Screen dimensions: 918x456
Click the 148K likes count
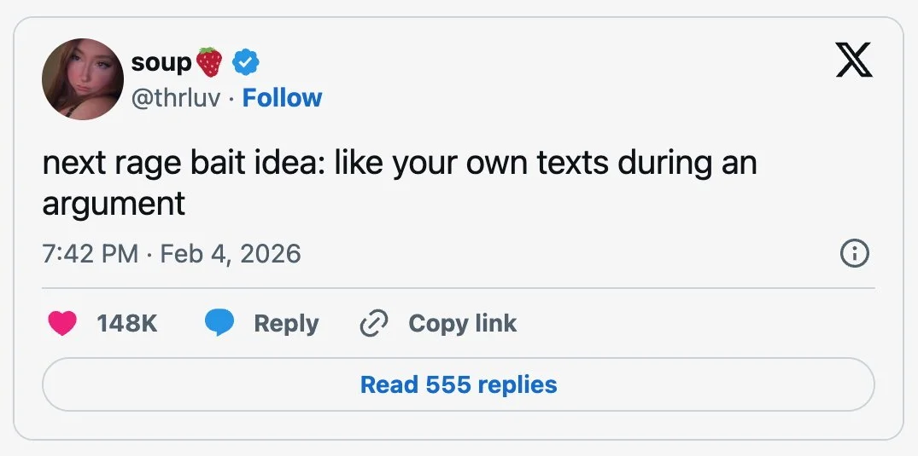pyautogui.click(x=126, y=323)
